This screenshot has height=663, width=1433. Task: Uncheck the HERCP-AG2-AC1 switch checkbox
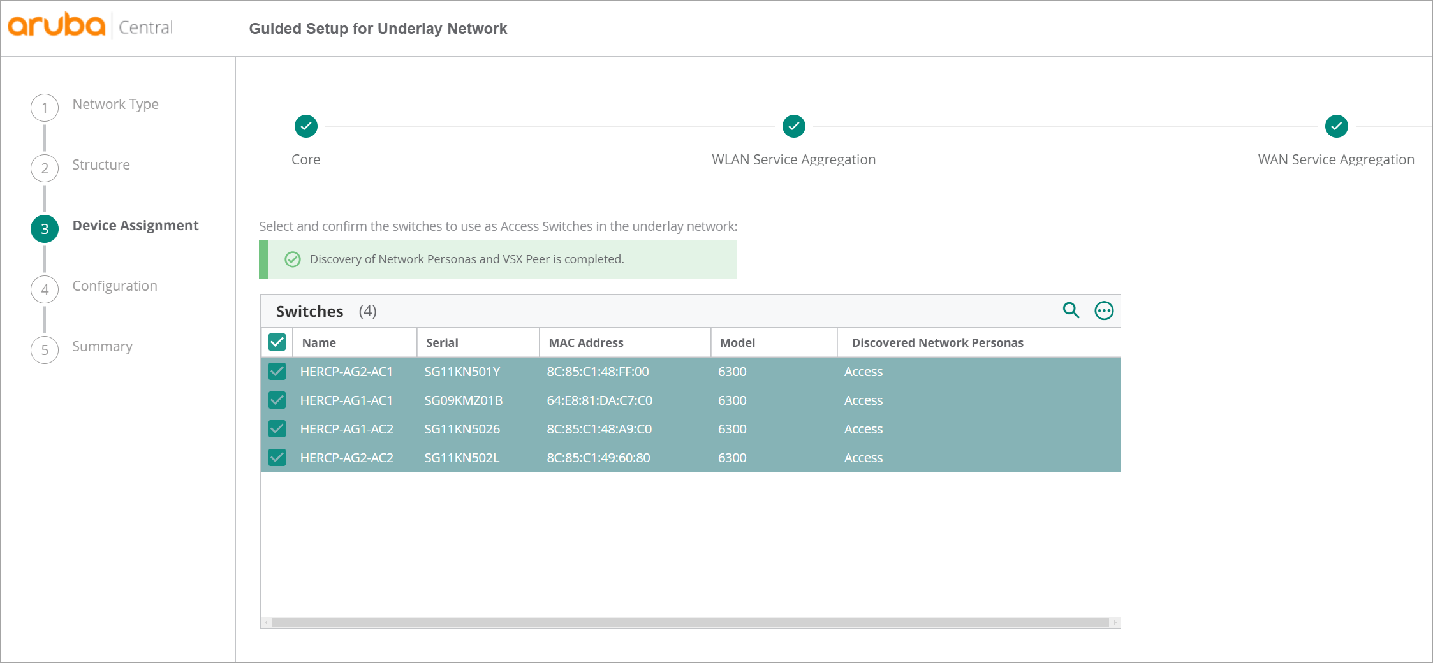pyautogui.click(x=277, y=372)
